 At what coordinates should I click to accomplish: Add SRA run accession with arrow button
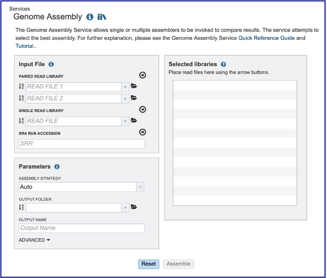[x=142, y=132]
